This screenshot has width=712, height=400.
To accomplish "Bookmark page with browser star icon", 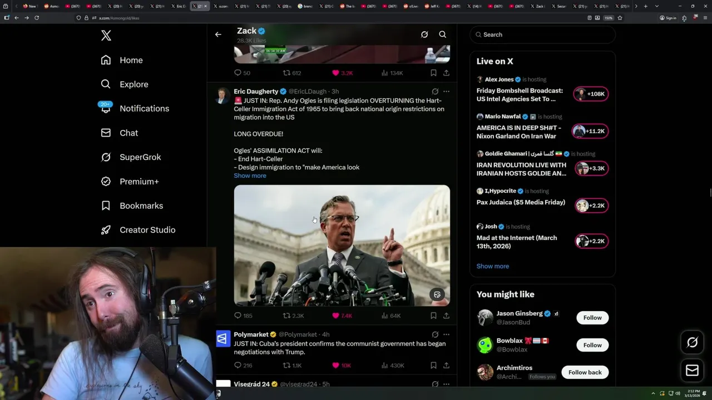I will pyautogui.click(x=620, y=18).
